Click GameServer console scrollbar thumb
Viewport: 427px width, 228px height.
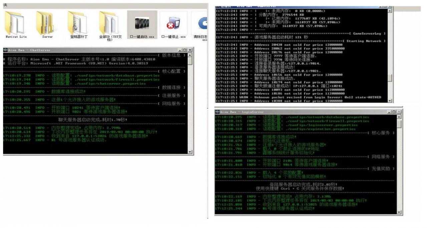click(390, 78)
